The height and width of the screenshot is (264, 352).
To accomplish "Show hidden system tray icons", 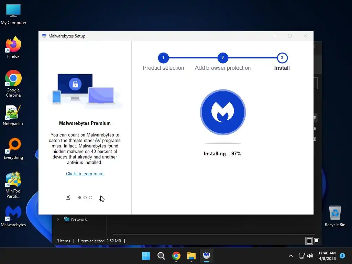I will [x=291, y=256].
